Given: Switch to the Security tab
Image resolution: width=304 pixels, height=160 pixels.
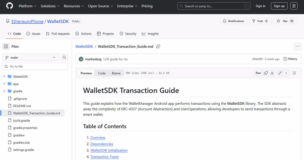Looking at the screenshot, I should click(128, 34).
